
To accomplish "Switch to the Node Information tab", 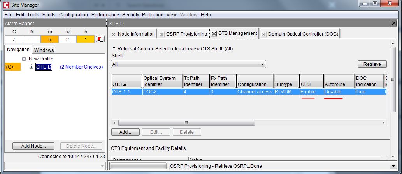I will tap(136, 34).
